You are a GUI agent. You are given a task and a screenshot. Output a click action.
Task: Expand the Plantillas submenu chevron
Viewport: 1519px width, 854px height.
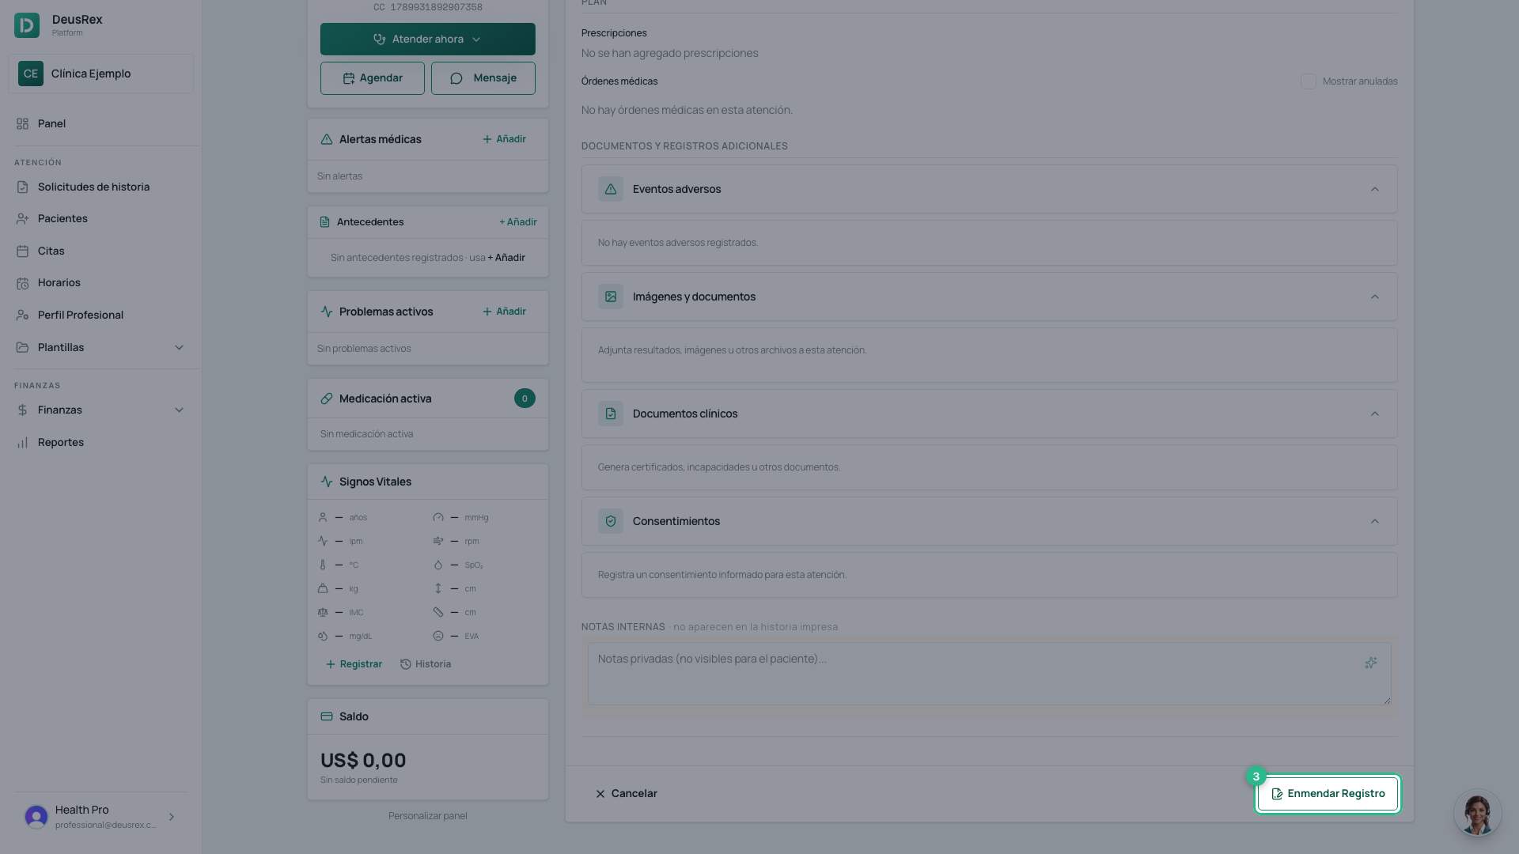tap(179, 347)
